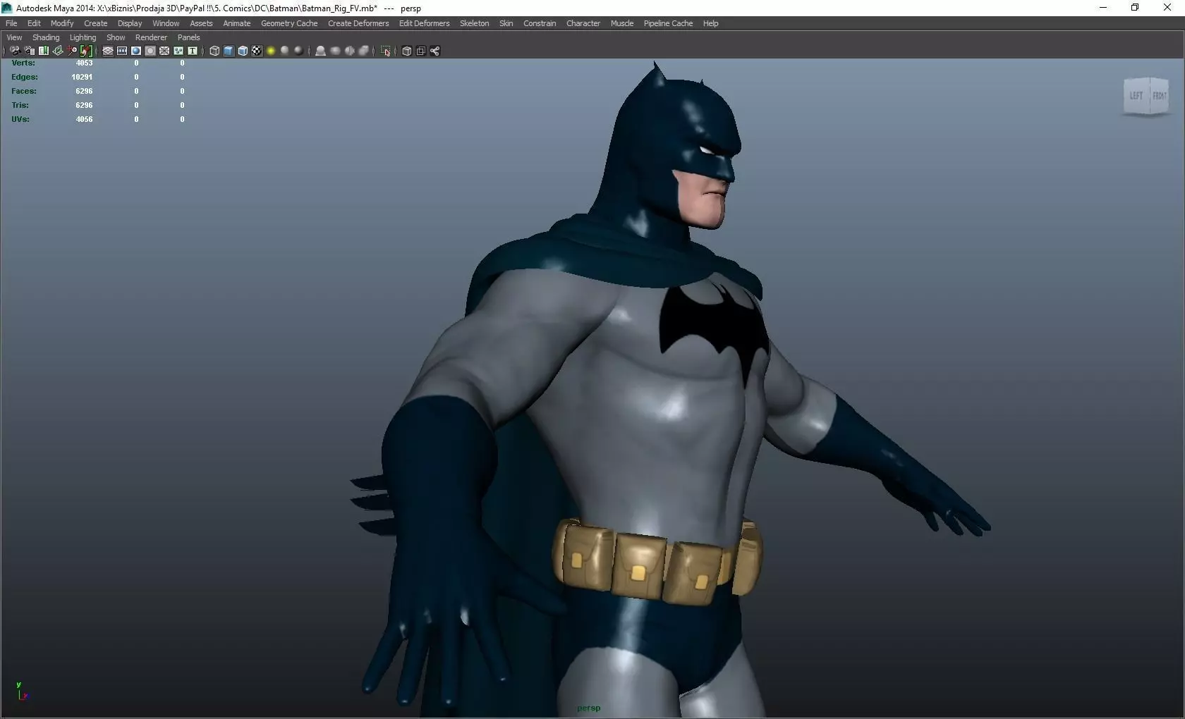Viewport: 1185px width, 719px height.
Task: Toggle X-Ray Active Components icon
Action: (420, 51)
